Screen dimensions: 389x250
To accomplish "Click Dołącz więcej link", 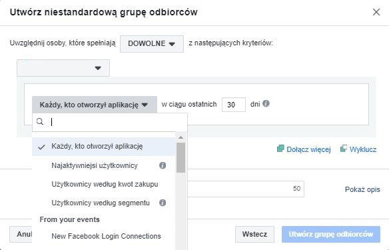I will pyautogui.click(x=308, y=149).
